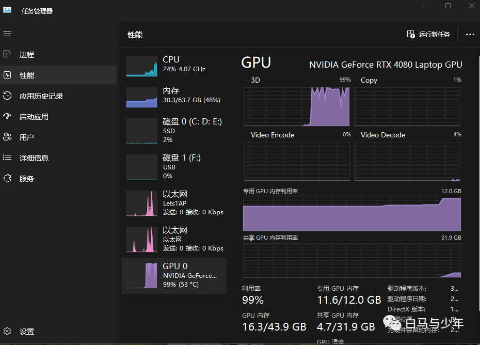Open 设置 (Settings) gear at bottom
The width and height of the screenshot is (480, 345).
click(7, 332)
